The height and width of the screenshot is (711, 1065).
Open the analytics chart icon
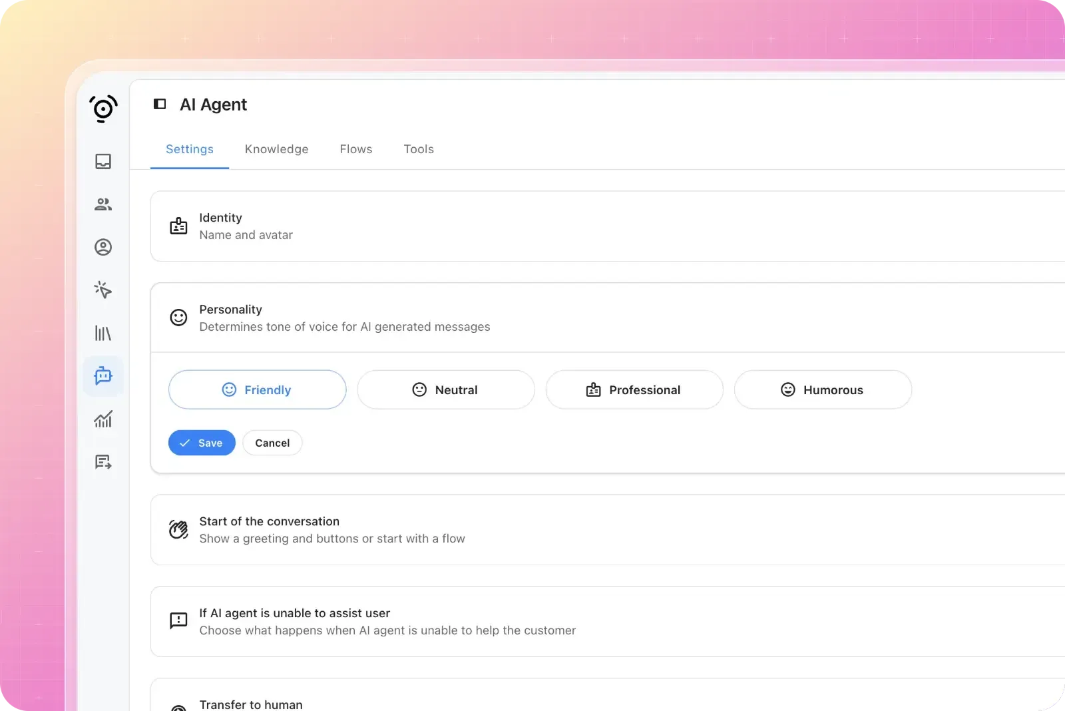[103, 419]
